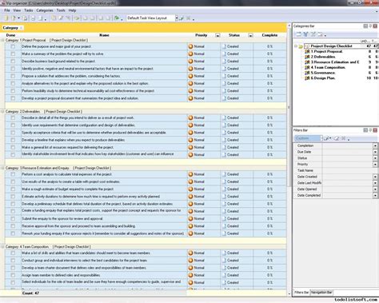This screenshot has height=303, width=379.
Task: Click Created status icon of 'Submit the enquiry' task
Action: 224,219
